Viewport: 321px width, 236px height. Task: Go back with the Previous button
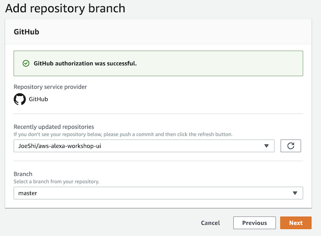[x=255, y=223]
